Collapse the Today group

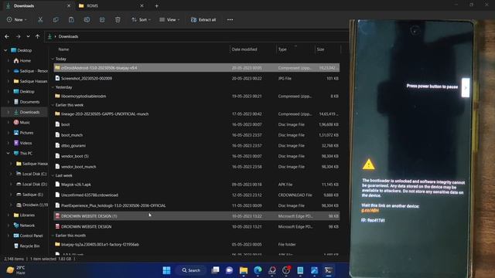53,59
